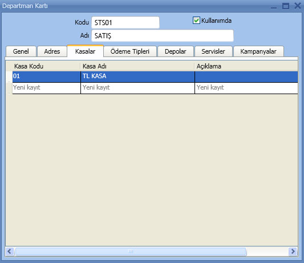Open the Servisler tab
Viewport: 304px width, 263px height.
click(x=213, y=51)
